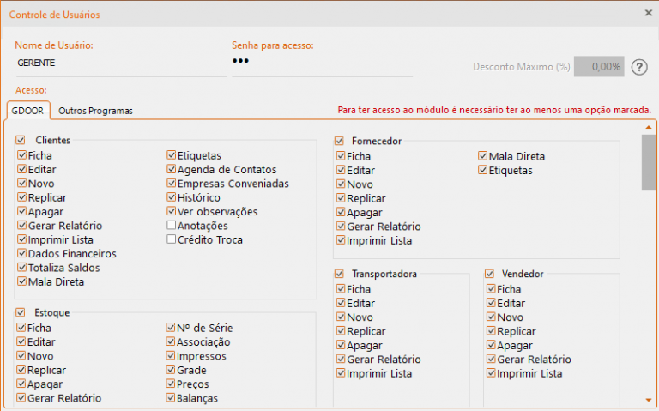
Task: Disable Dados Financeiros for Clientes
Action: tap(21, 253)
